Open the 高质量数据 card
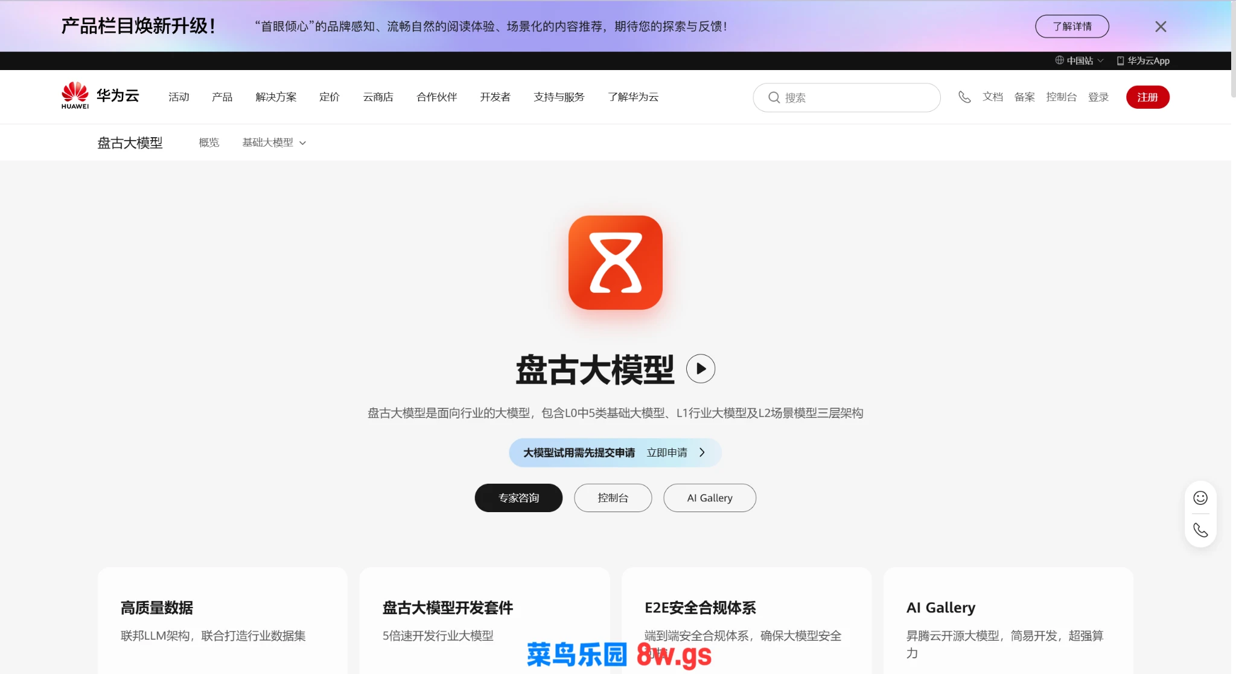Image resolution: width=1236 pixels, height=674 pixels. 223,620
